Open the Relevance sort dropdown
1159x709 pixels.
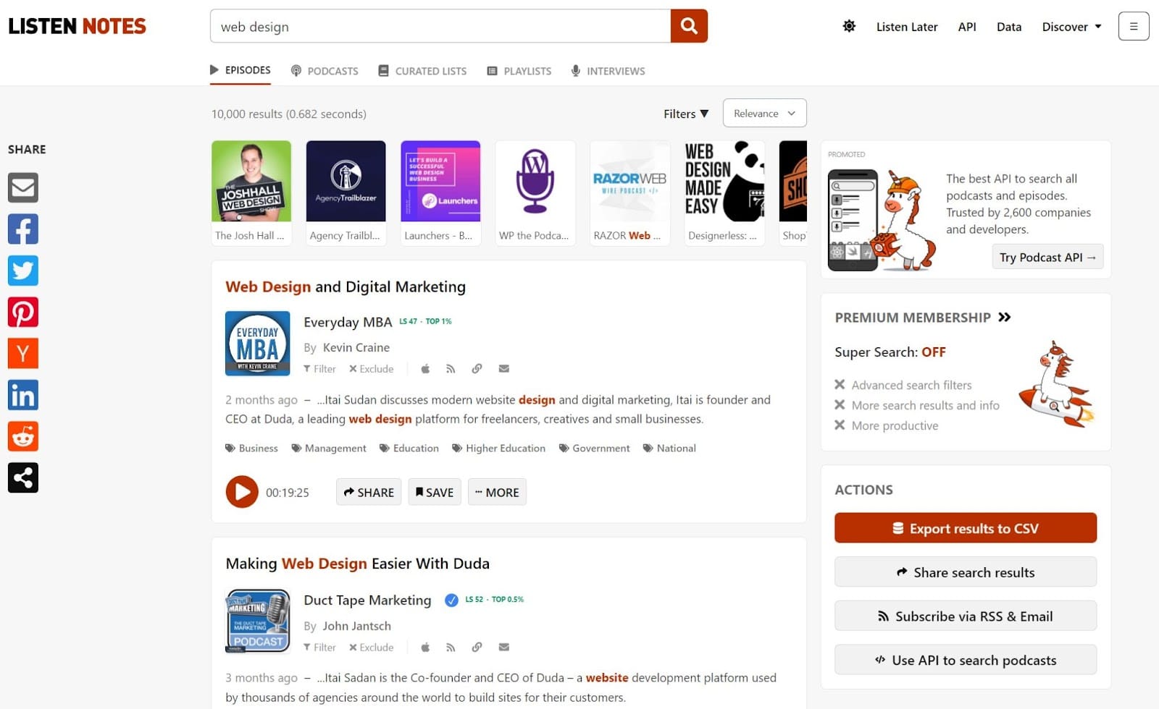coord(764,114)
